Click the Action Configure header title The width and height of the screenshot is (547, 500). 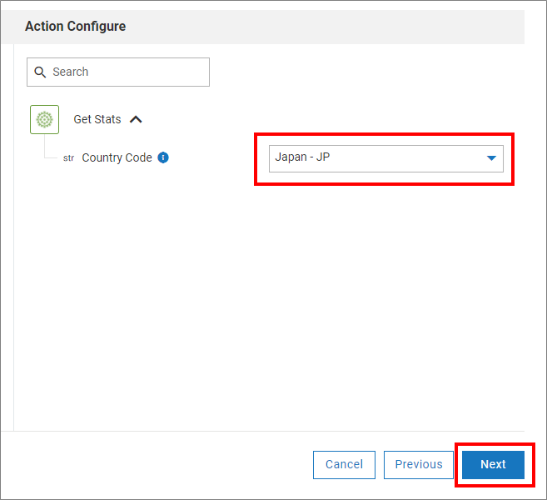(x=76, y=27)
